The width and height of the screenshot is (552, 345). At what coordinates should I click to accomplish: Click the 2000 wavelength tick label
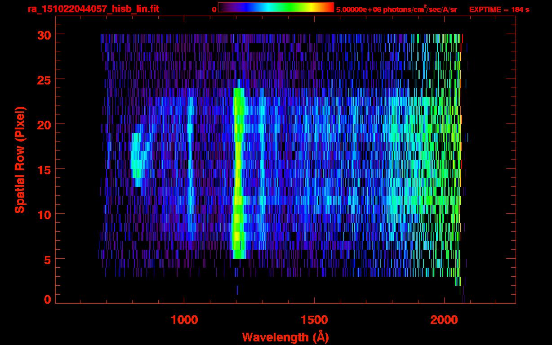pos(445,320)
